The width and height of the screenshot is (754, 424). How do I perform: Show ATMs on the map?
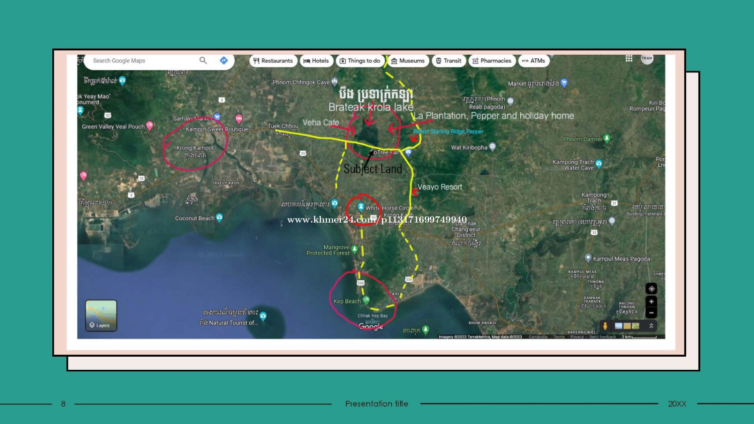coord(534,61)
